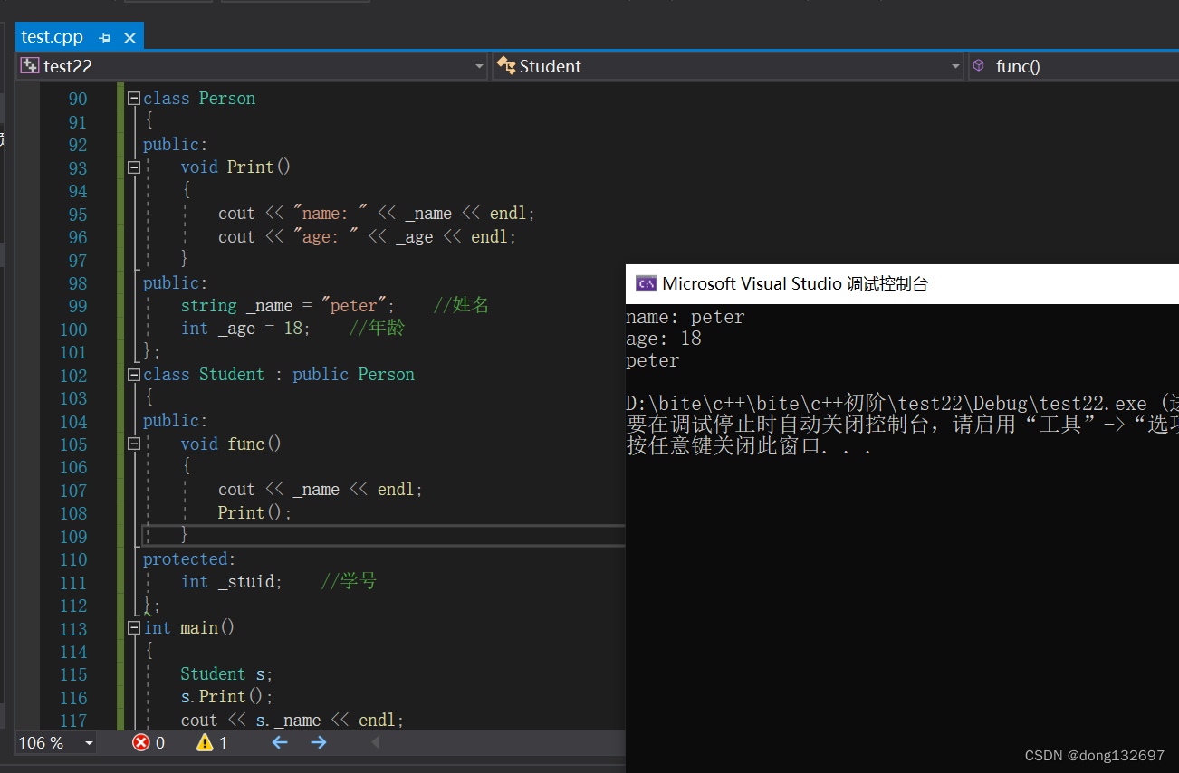The width and height of the screenshot is (1179, 773).
Task: Click the horizontal scrollbar left arrow
Action: [375, 742]
